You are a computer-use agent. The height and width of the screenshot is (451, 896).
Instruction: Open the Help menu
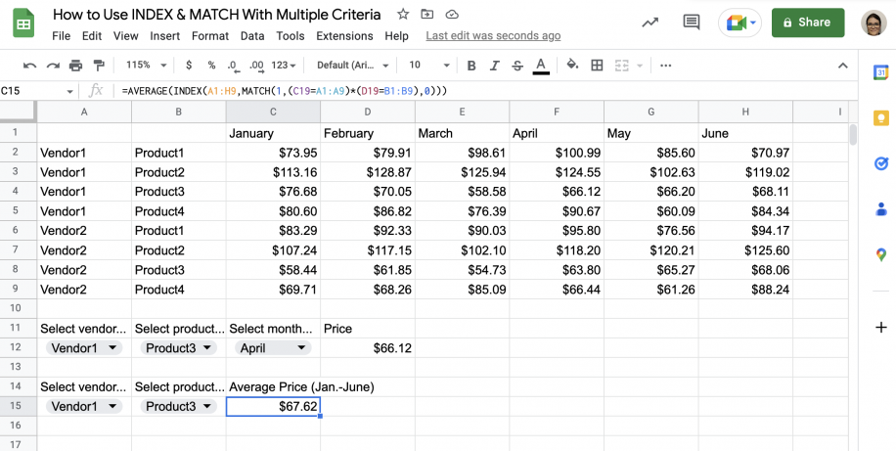[396, 36]
